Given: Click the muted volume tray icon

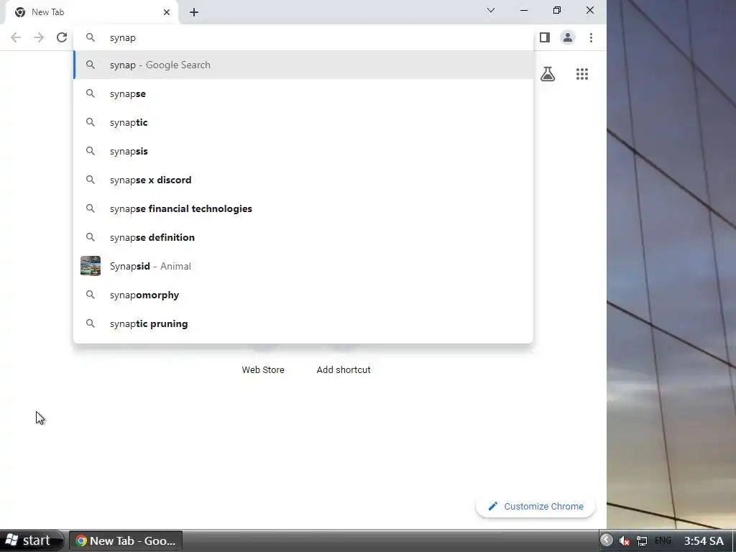Looking at the screenshot, I should coord(625,540).
